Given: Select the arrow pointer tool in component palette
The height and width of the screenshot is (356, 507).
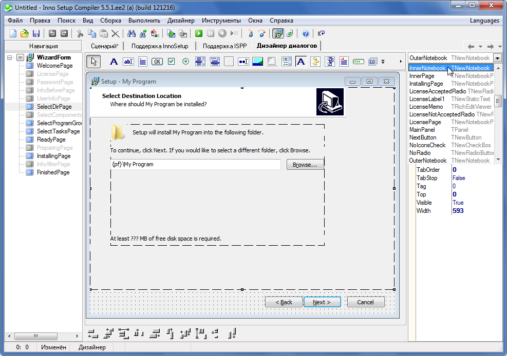Looking at the screenshot, I should [x=93, y=62].
